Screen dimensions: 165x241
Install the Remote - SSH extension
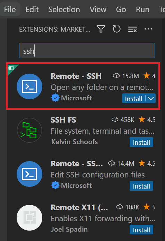pyautogui.click(x=133, y=98)
